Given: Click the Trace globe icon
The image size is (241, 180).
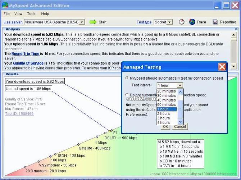Looking at the screenshot, I should [192, 22].
